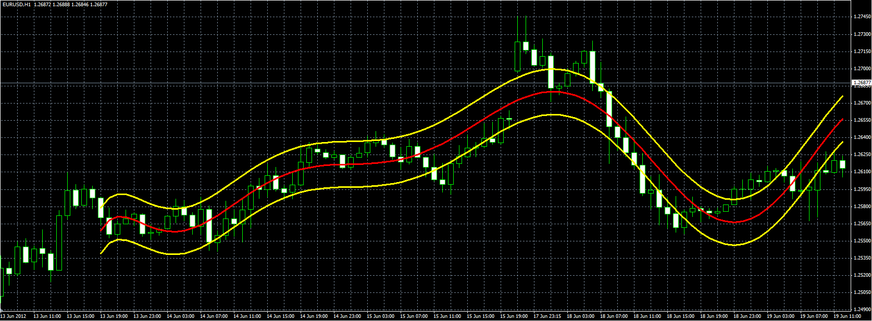This screenshot has height=321, width=872.
Task: Click the 1.25800 price scale label
Action: click(x=862, y=207)
